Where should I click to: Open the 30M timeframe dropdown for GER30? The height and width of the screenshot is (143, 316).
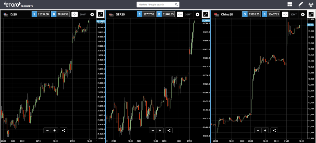188,14
